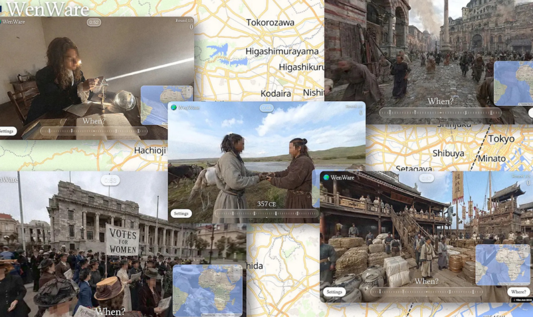This screenshot has height=317, width=533.
Task: Click the Minato label on the map
Action: [x=492, y=158]
